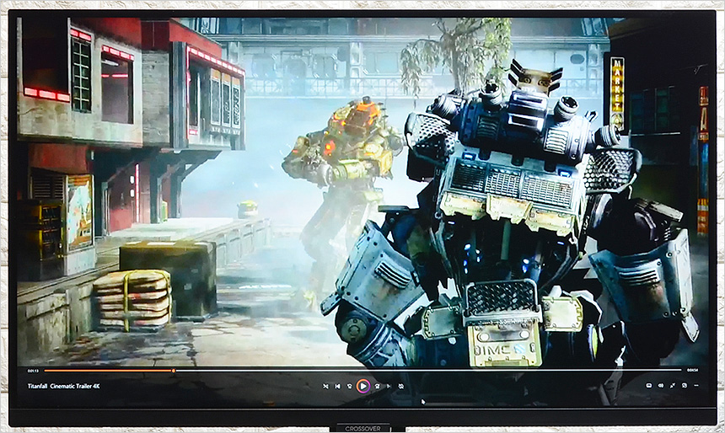Open the subtitles and captions menu

pyautogui.click(x=648, y=386)
